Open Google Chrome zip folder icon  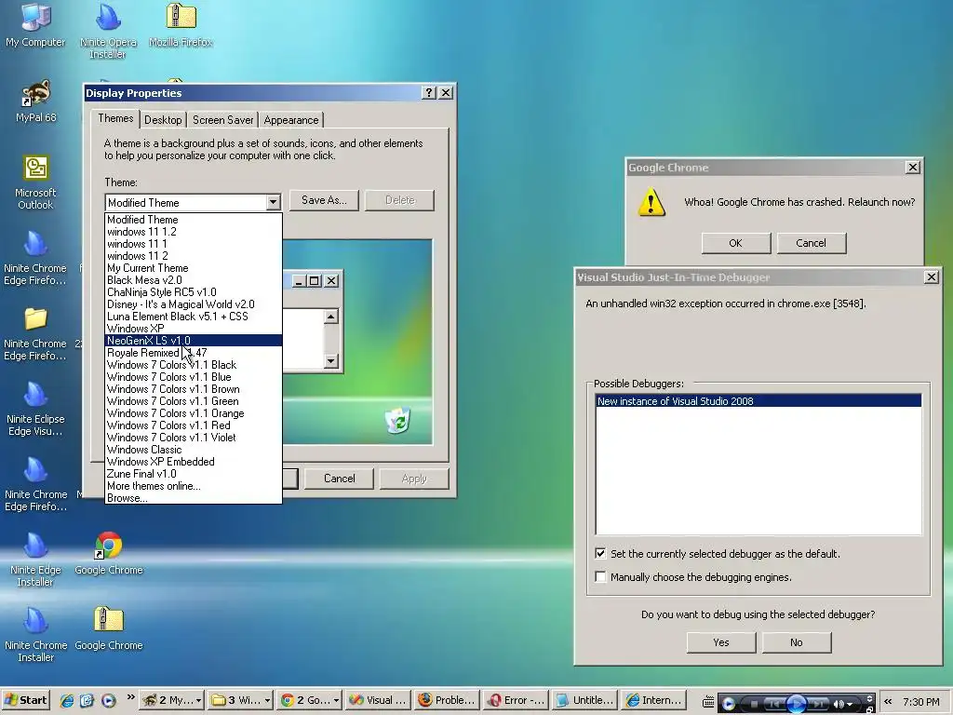point(109,628)
